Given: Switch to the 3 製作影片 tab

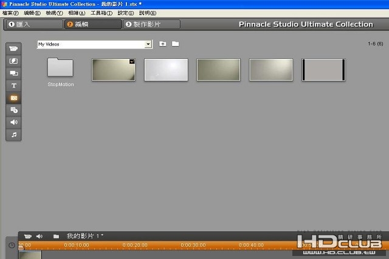Looking at the screenshot, I should coord(151,24).
